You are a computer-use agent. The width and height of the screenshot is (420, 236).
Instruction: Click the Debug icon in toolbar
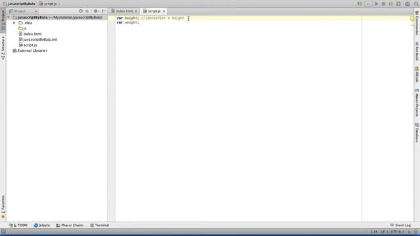tap(383, 4)
